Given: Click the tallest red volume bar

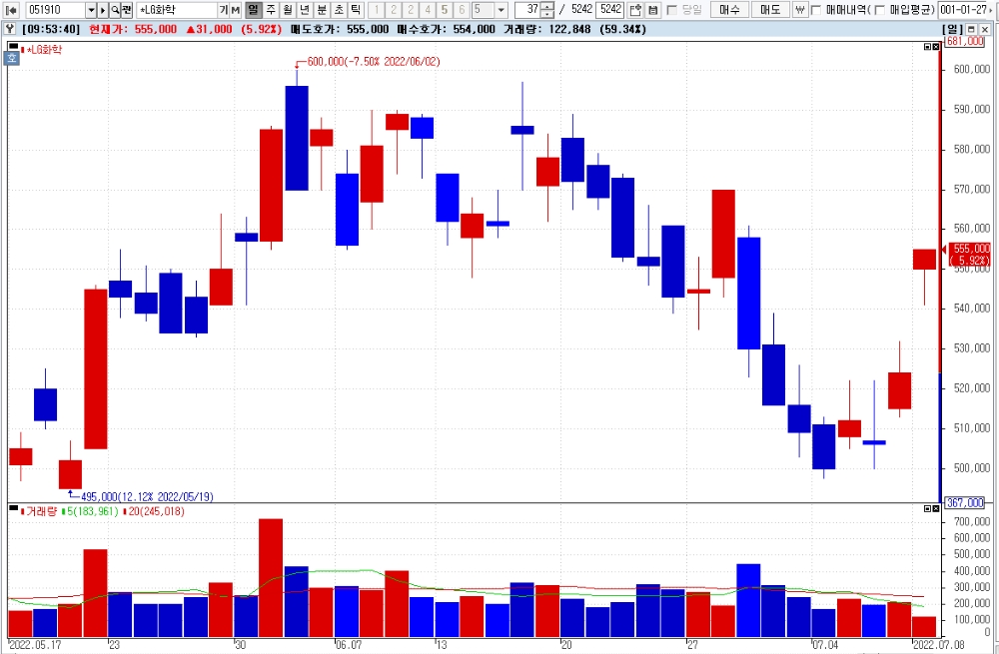Looking at the screenshot, I should coord(271,578).
